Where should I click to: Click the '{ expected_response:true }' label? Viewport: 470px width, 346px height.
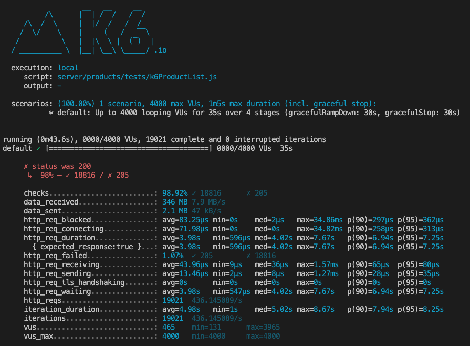click(x=87, y=247)
